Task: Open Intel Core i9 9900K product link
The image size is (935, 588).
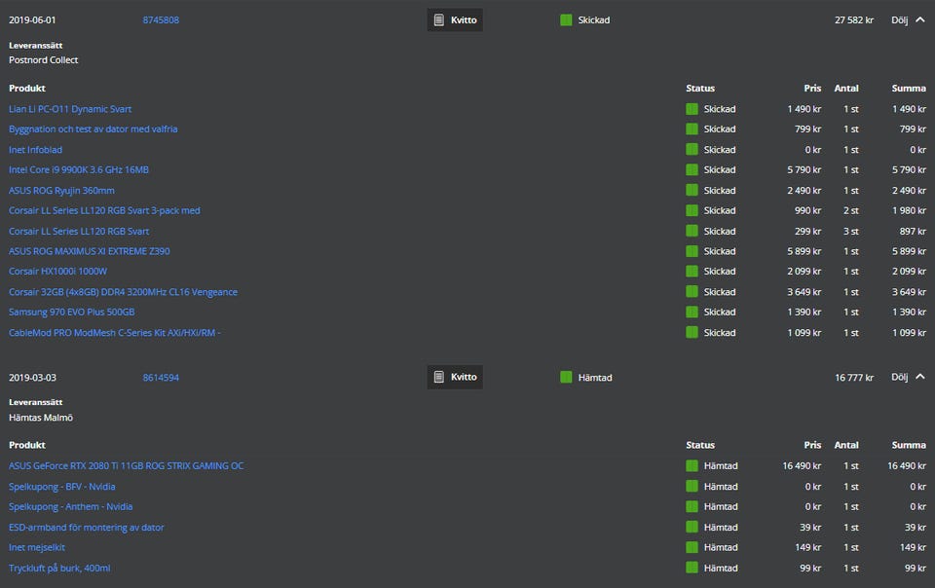Action: [79, 169]
